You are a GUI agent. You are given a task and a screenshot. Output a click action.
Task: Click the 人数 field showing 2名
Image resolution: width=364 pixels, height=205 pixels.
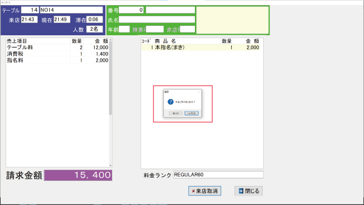click(95, 29)
